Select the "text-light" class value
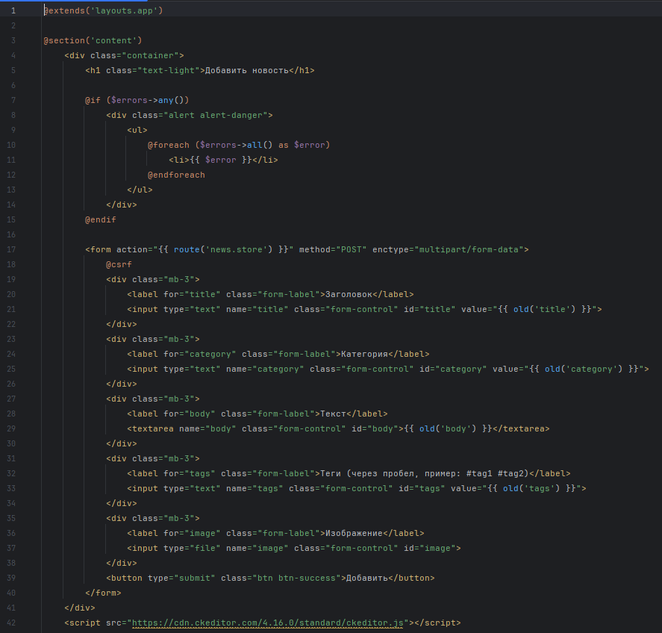The image size is (662, 633). [169, 70]
